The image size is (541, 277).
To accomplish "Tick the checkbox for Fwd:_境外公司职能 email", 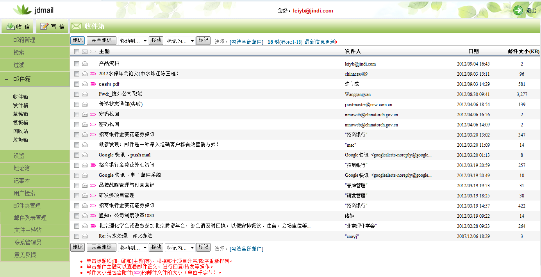I will tap(77, 94).
